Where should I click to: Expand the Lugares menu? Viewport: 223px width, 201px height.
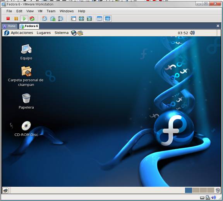click(44, 33)
